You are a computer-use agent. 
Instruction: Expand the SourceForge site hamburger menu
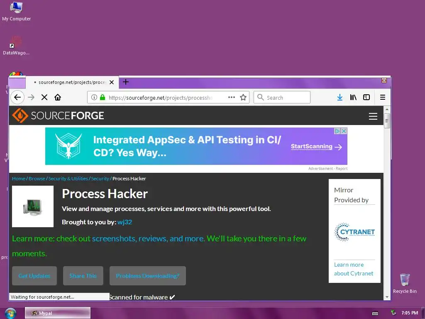tap(373, 116)
